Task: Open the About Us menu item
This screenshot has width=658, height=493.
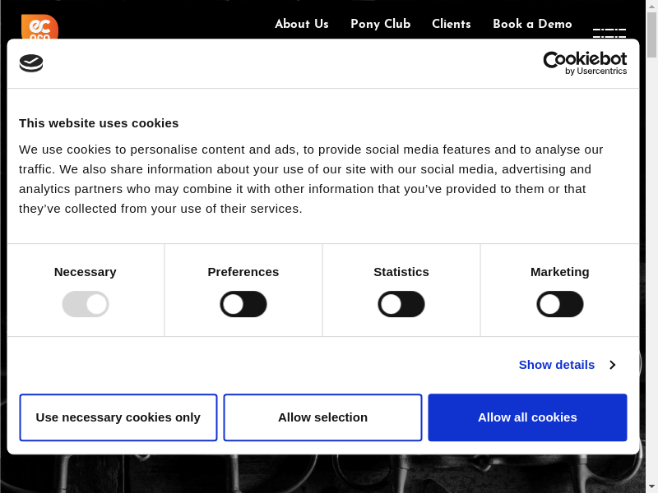Action: coord(302,24)
